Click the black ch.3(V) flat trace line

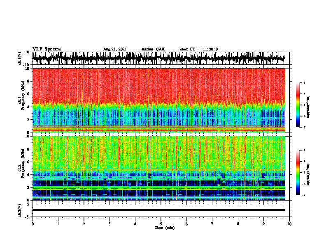point(158,210)
